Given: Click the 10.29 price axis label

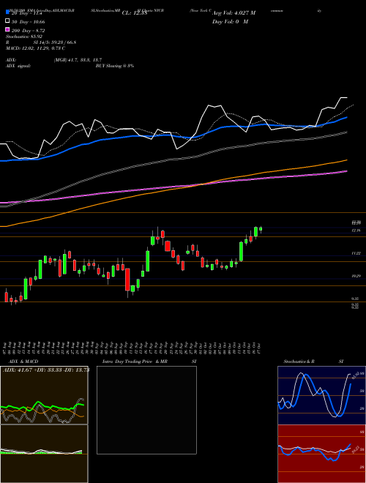Looking at the screenshot, I should (x=356, y=276).
